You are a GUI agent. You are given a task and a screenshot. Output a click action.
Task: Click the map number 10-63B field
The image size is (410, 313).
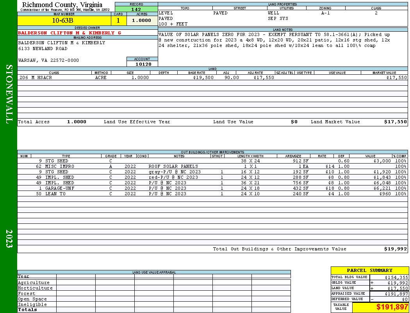64,20
